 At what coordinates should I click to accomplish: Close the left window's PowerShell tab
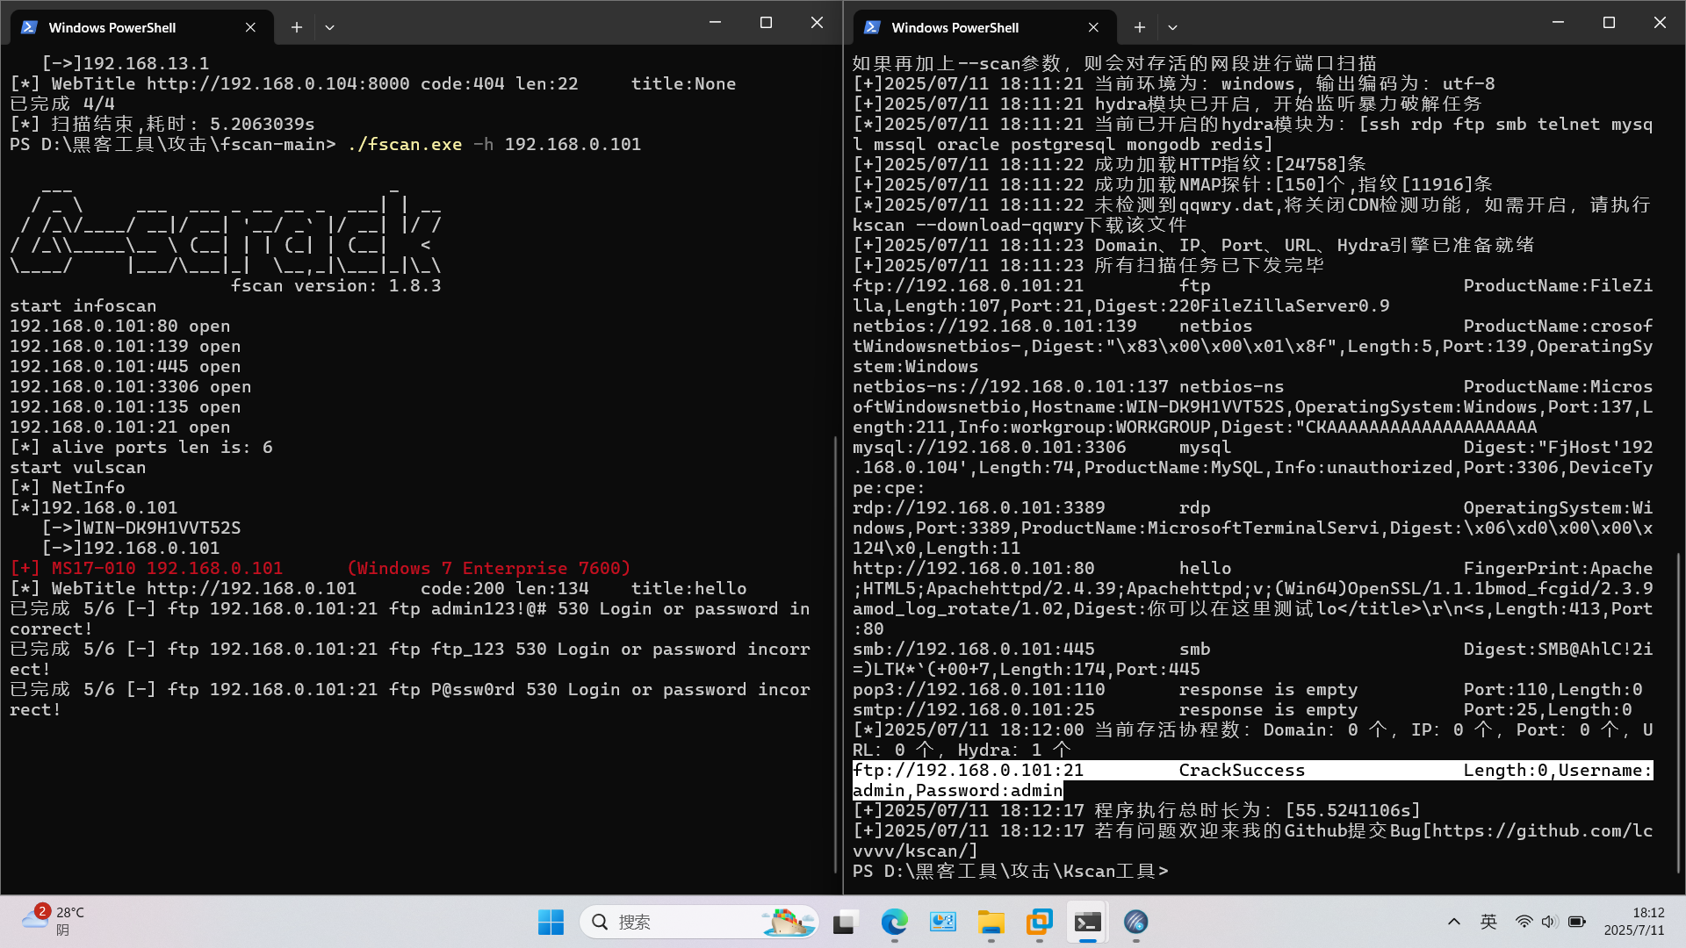pos(250,27)
